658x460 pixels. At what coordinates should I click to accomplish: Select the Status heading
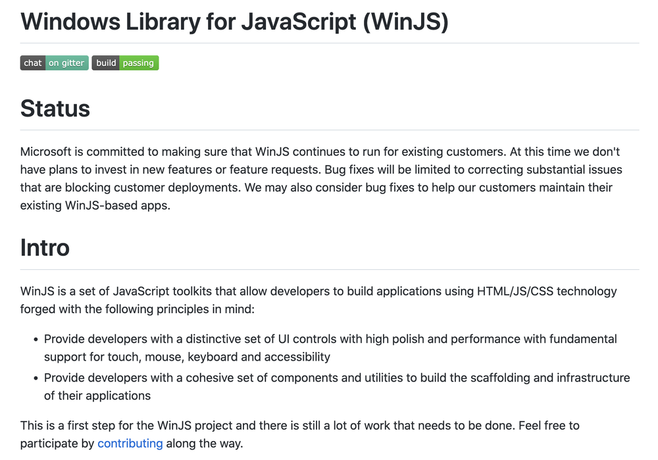[x=55, y=109]
